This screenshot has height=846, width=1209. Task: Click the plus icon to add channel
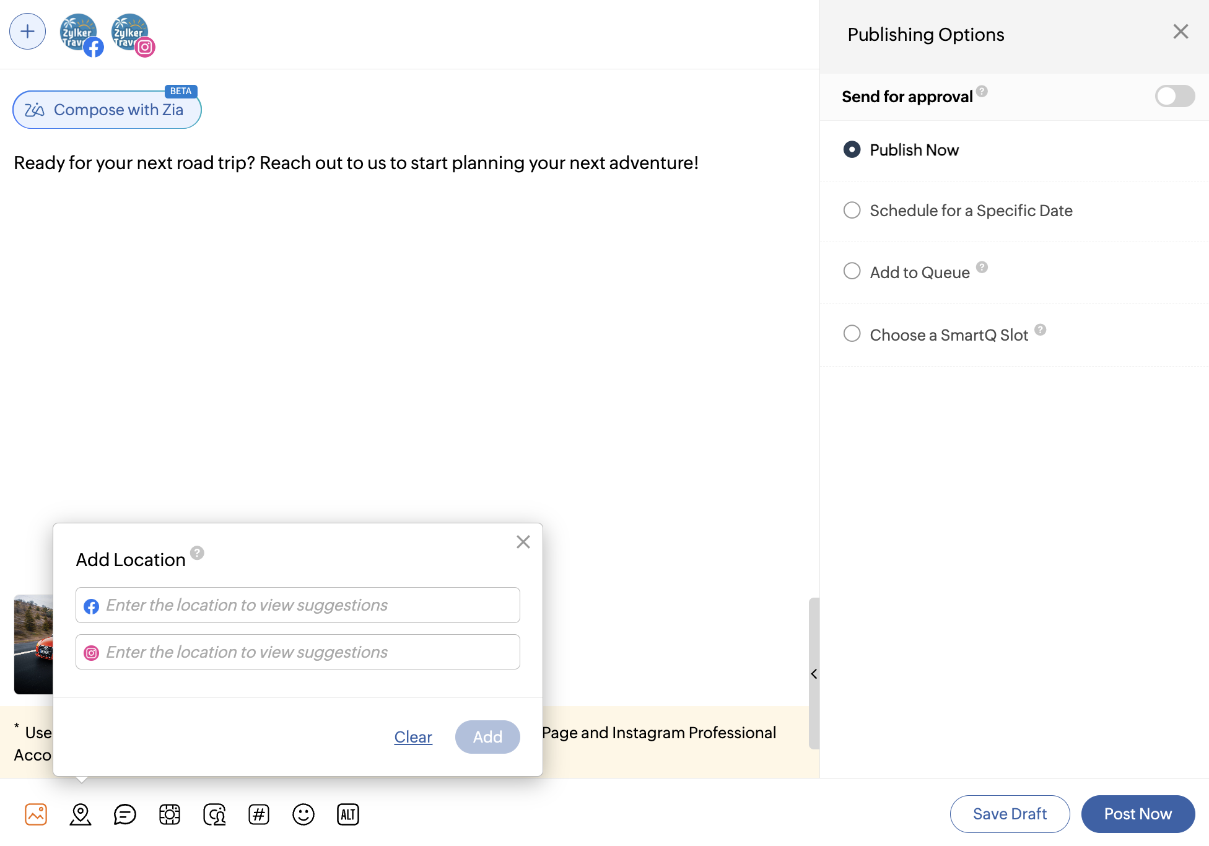(27, 32)
